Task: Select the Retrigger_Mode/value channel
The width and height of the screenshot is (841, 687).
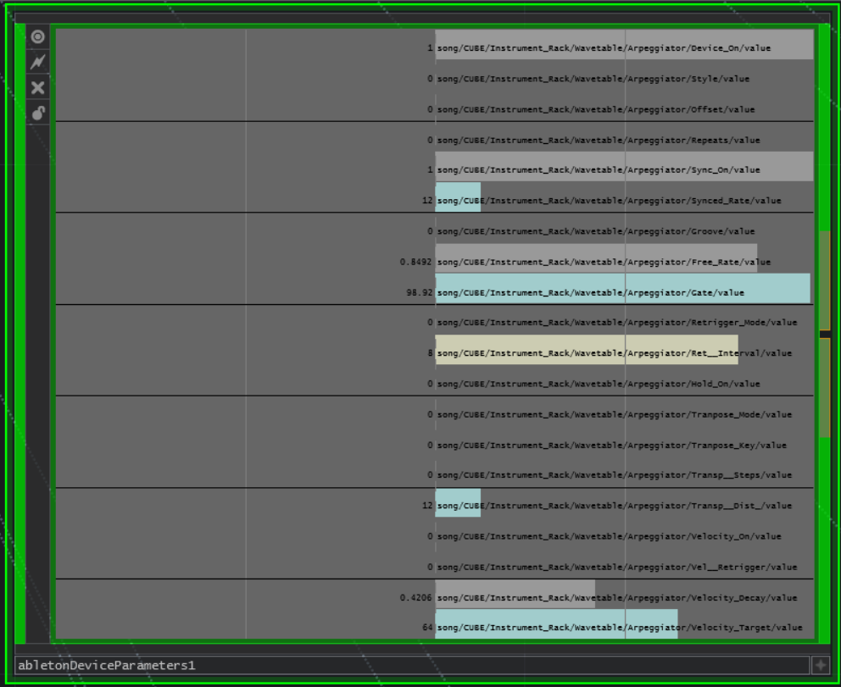Action: pyautogui.click(x=617, y=323)
